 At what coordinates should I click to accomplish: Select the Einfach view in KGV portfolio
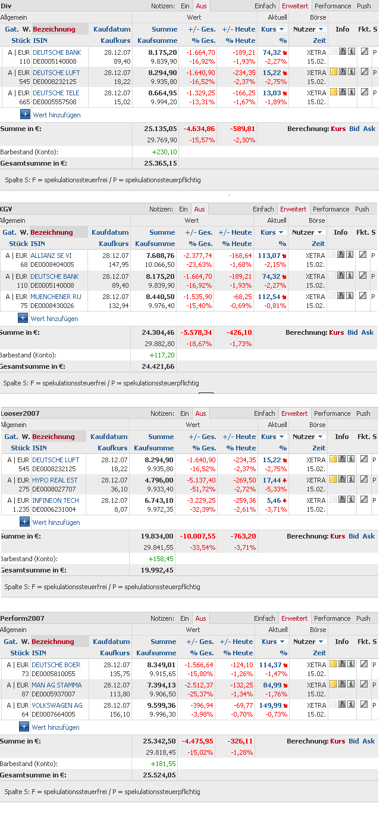click(264, 209)
